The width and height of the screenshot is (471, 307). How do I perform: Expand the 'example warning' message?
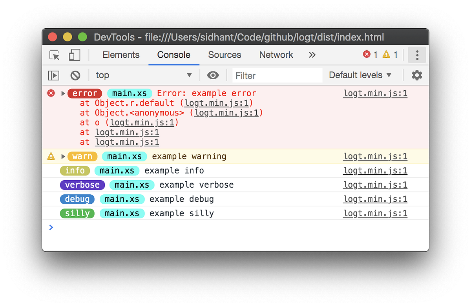click(x=63, y=156)
